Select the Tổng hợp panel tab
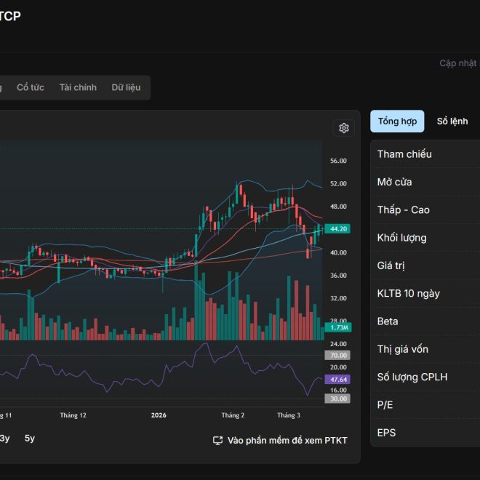This screenshot has height=480, width=480. [397, 121]
